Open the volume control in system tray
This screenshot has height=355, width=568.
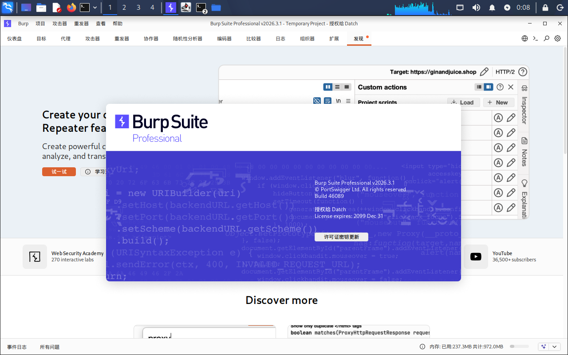coord(476,8)
